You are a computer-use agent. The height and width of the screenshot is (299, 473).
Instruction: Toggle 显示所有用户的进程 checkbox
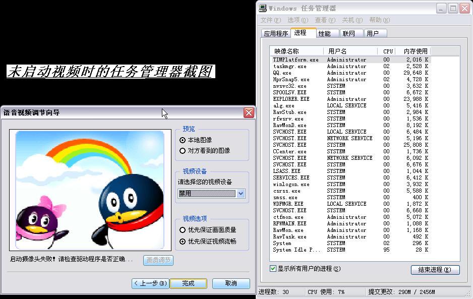tap(273, 269)
